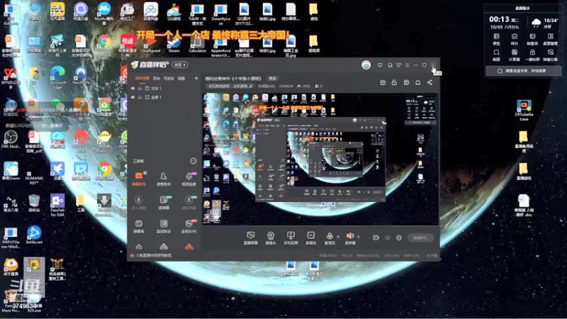This screenshot has height=319, width=567.
Task: Open the Steam desktop shortcut
Action: (x=174, y=45)
